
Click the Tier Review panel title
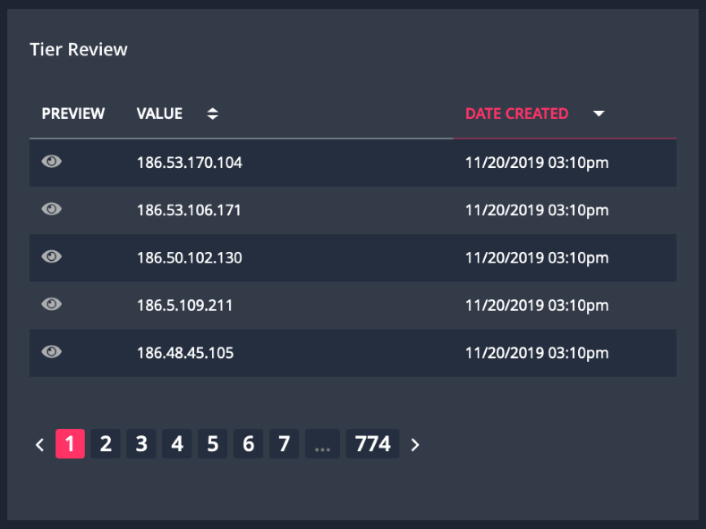click(79, 49)
